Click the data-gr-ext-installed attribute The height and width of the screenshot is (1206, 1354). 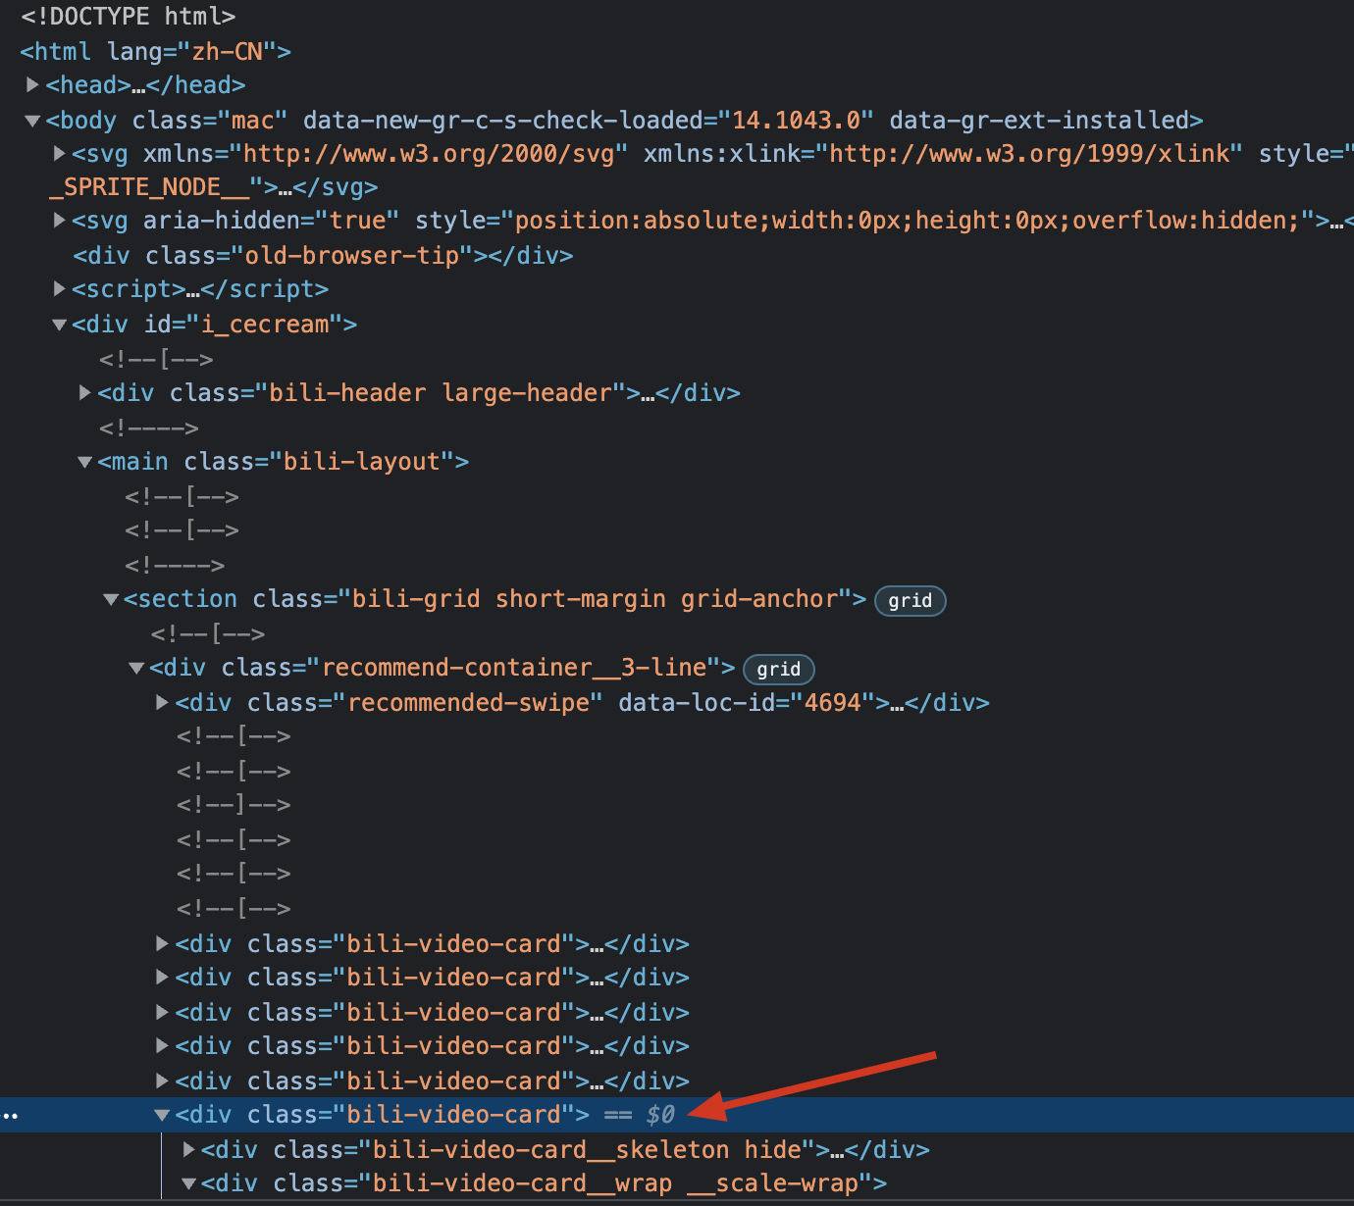(1039, 121)
